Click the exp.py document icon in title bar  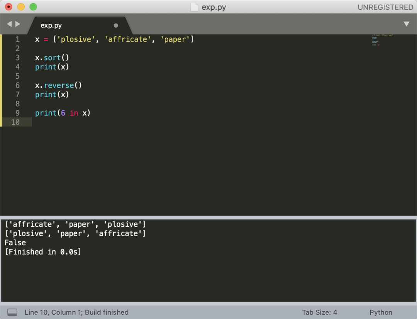click(195, 7)
